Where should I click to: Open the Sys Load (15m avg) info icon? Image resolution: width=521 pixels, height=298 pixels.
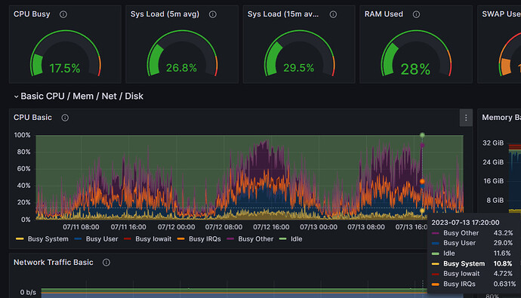(333, 14)
